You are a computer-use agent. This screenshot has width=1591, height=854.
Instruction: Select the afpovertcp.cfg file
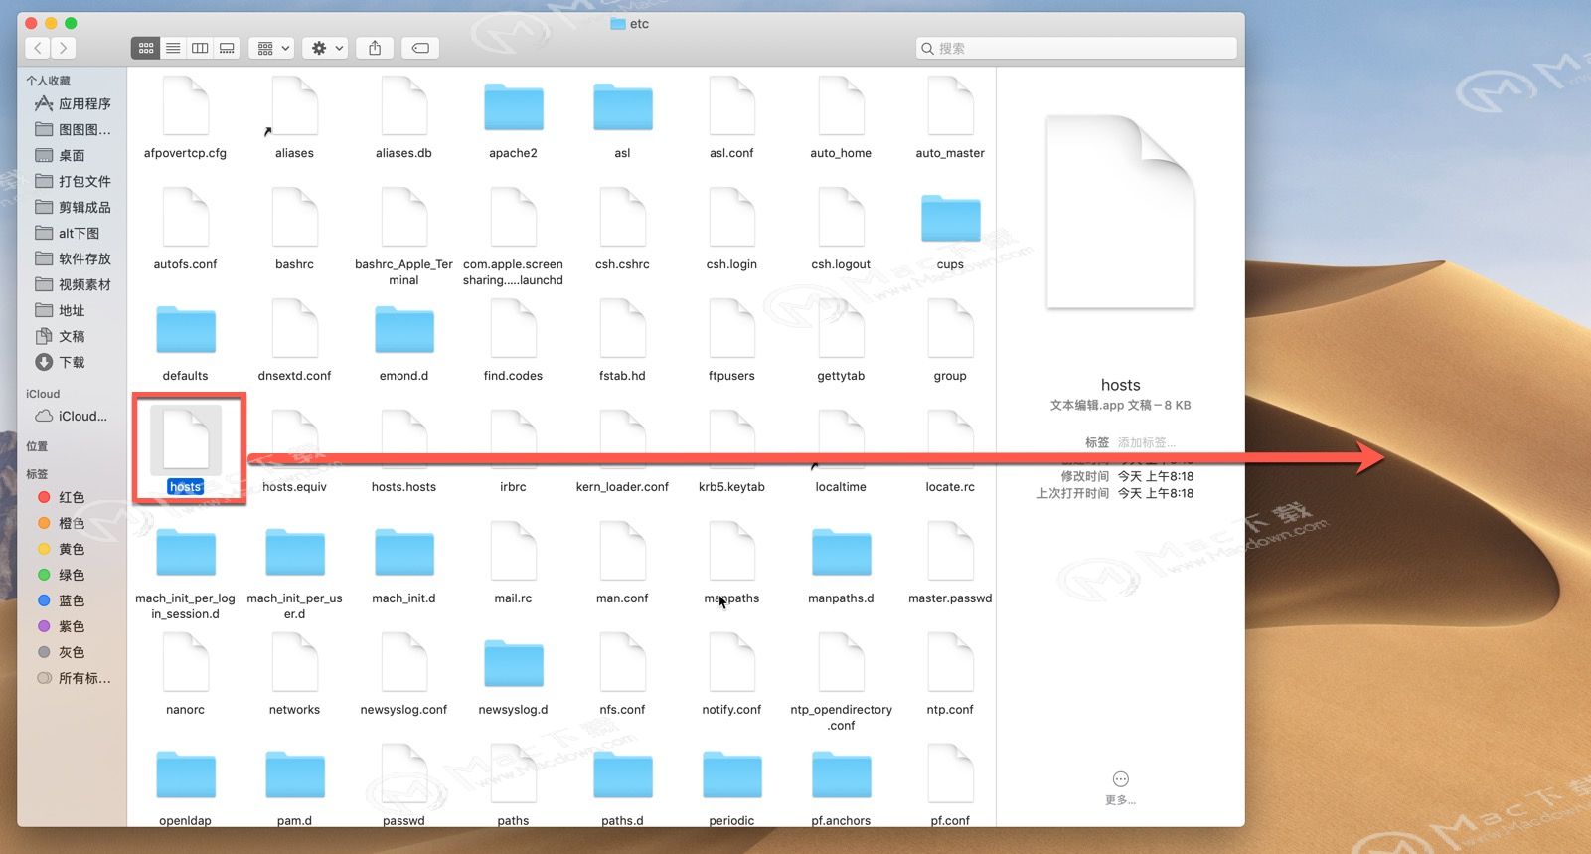tap(186, 106)
